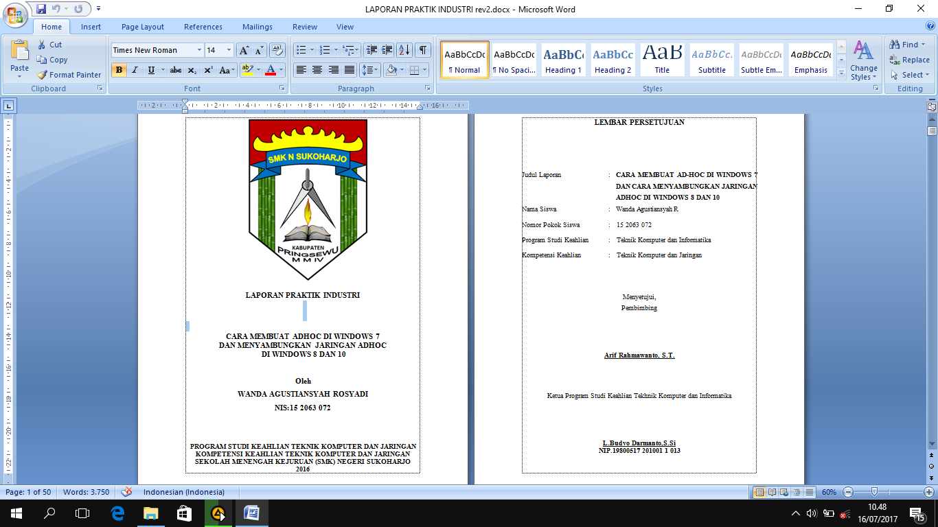Increase the paragraph indent
This screenshot has width=938, height=527.
(x=387, y=50)
